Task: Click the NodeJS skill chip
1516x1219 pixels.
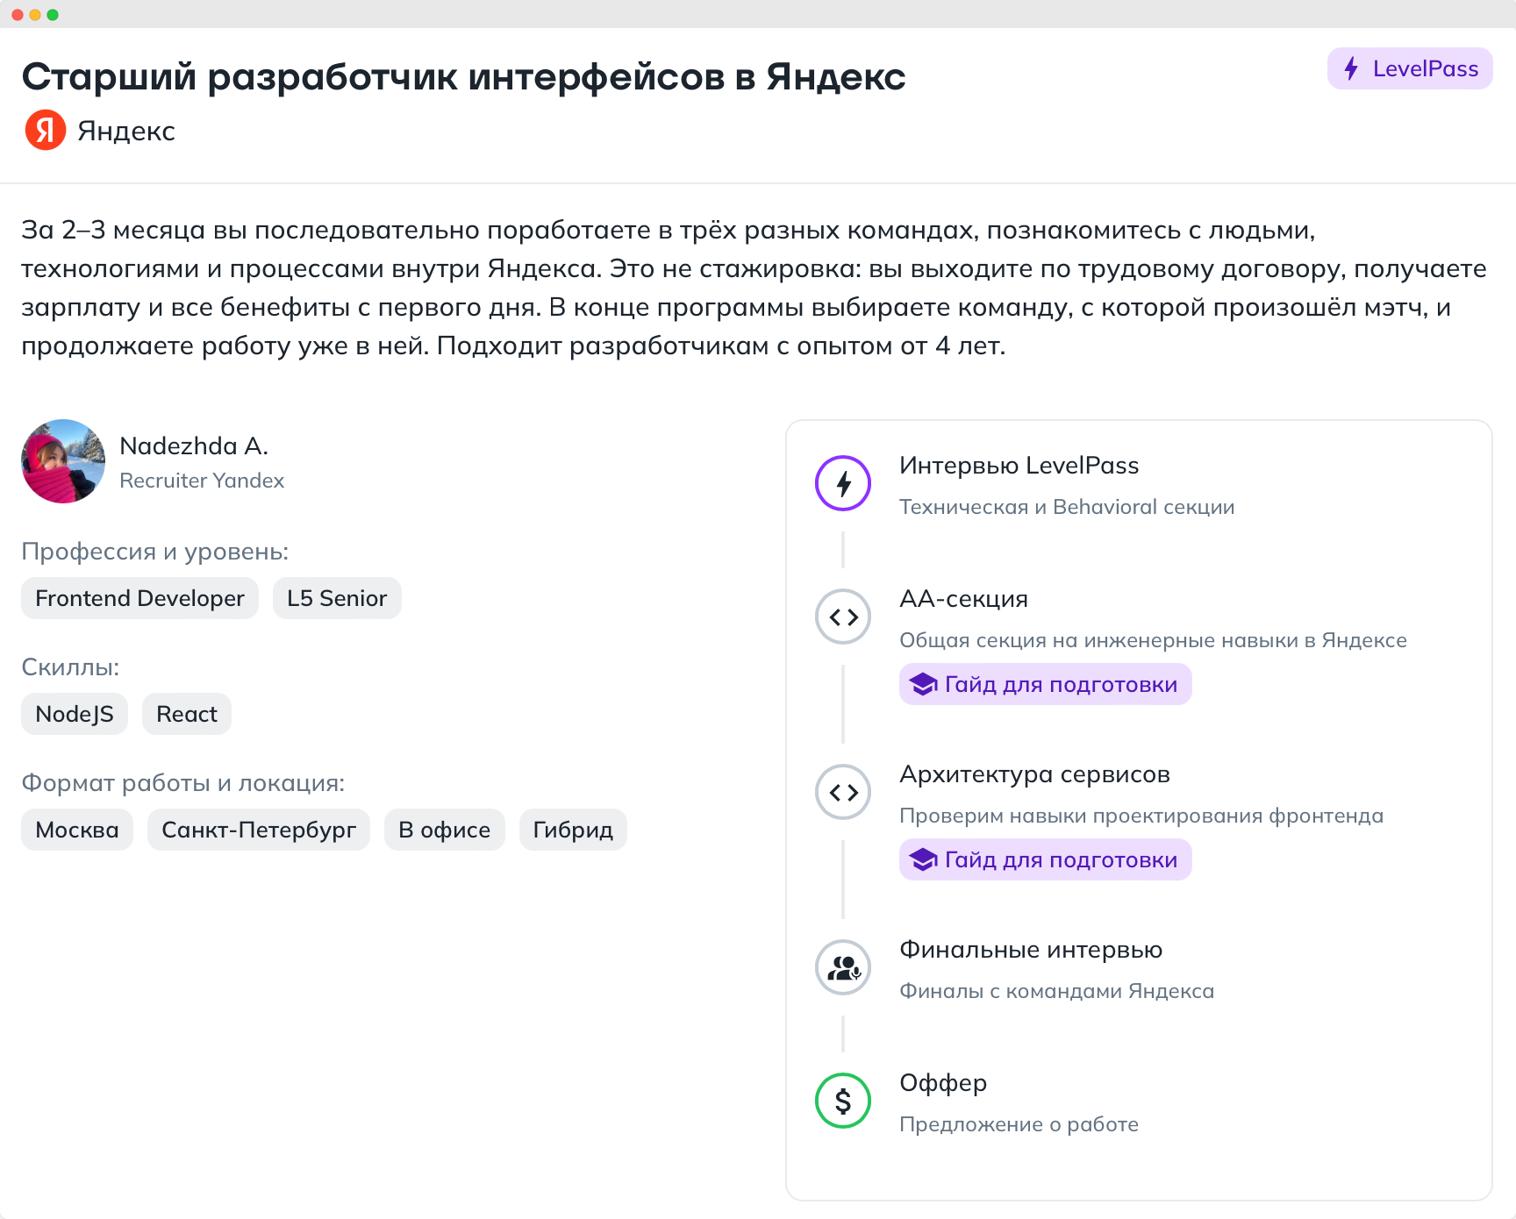Action: click(75, 714)
